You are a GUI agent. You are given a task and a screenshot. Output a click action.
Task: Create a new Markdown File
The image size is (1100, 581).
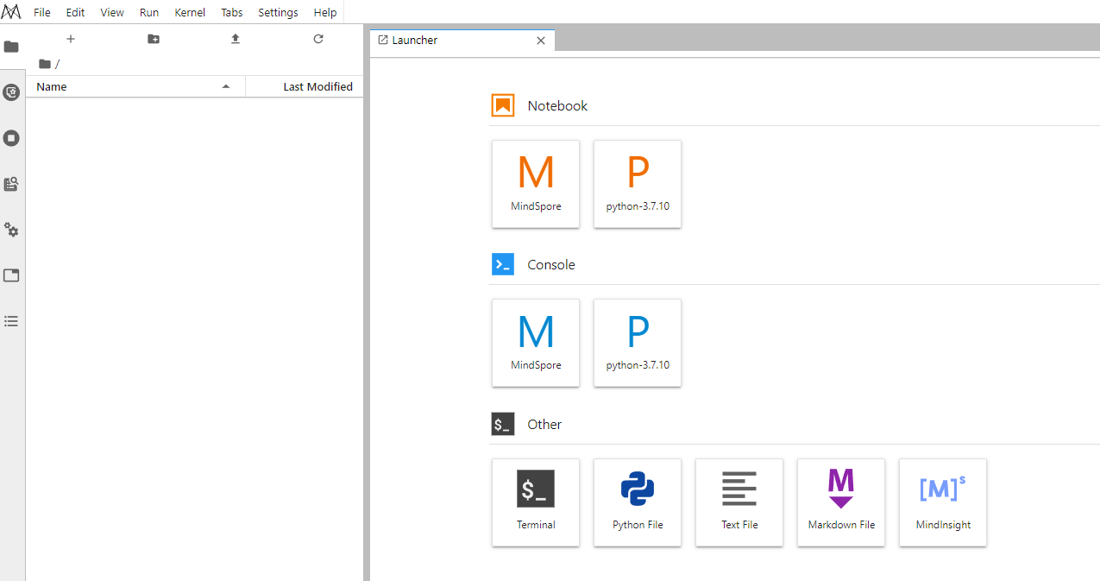(x=841, y=502)
